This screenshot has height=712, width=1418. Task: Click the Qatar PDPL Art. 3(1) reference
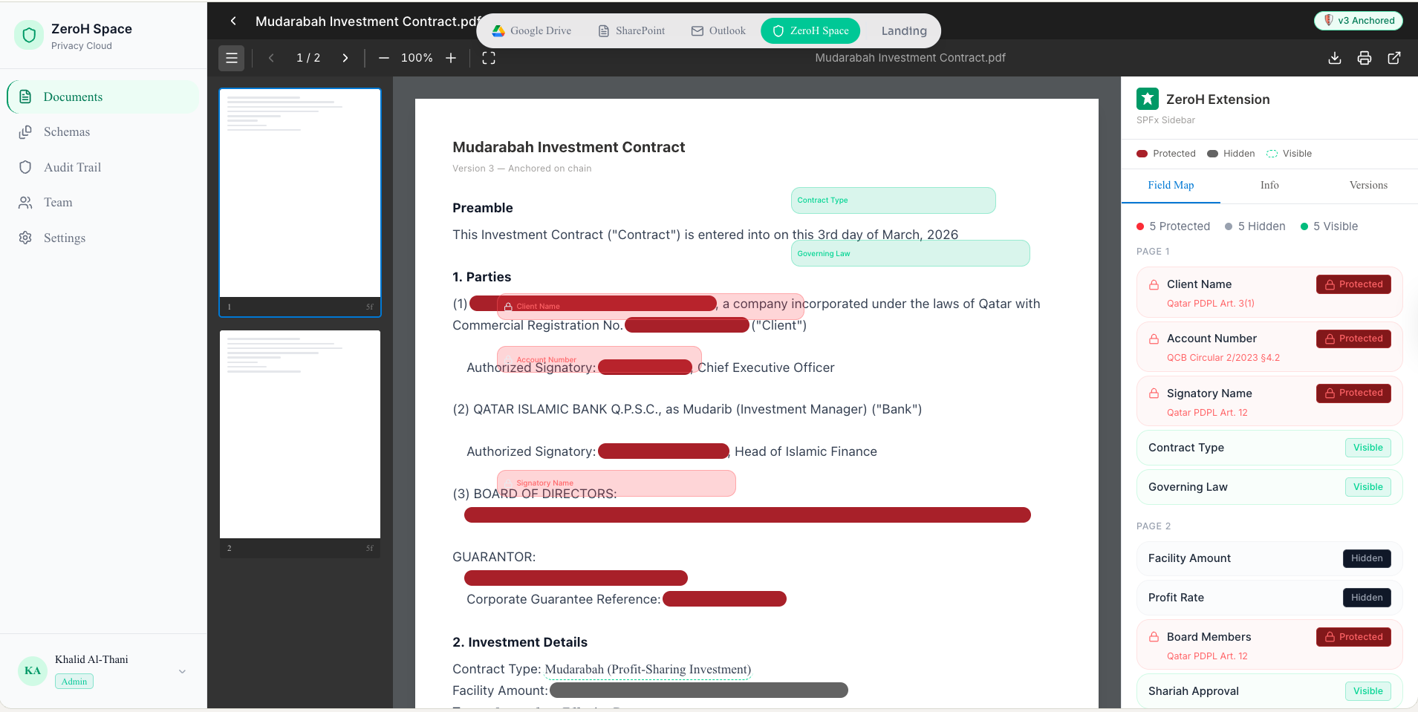point(1210,304)
